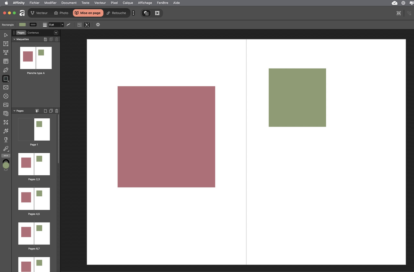Select the pink rectangle on canvas
Image resolution: width=414 pixels, height=272 pixels.
coord(166,136)
